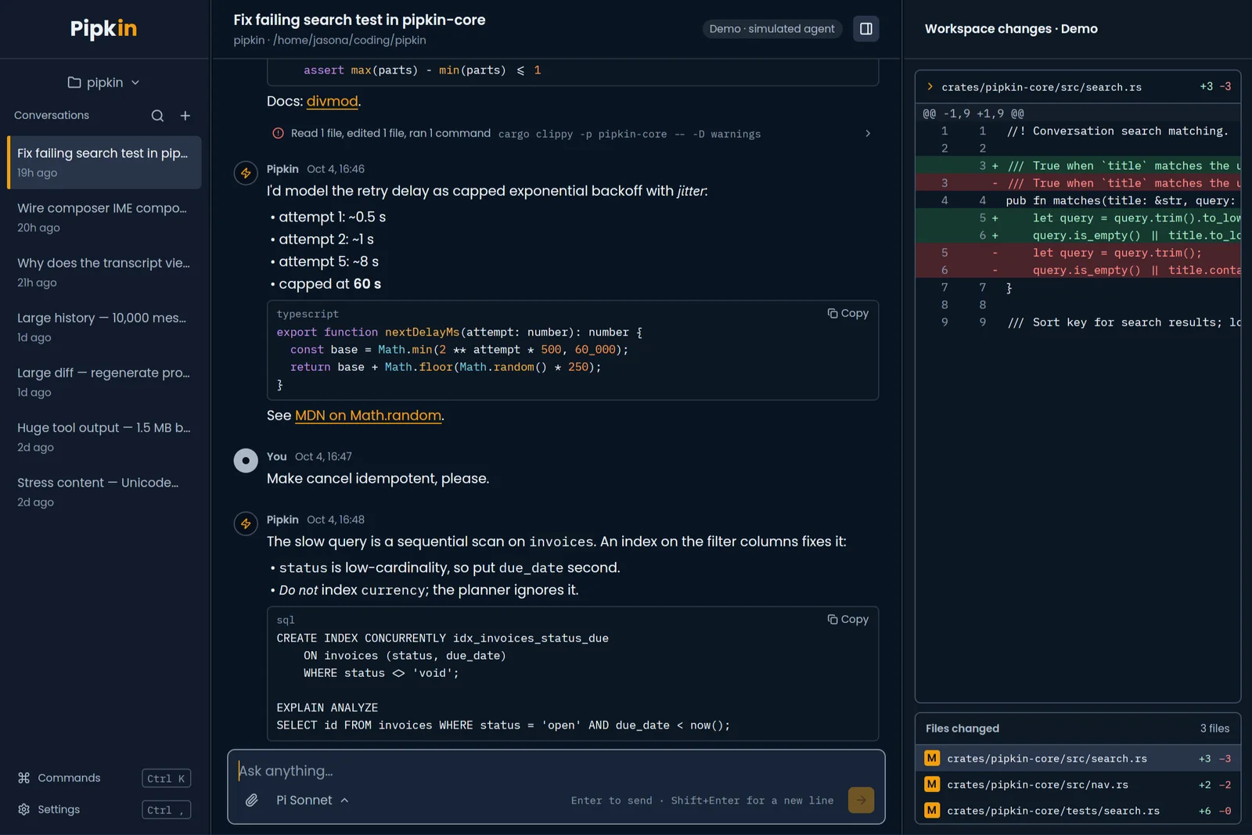This screenshot has height=835, width=1252.
Task: Click the pipkin folder icon
Action: tap(74, 82)
